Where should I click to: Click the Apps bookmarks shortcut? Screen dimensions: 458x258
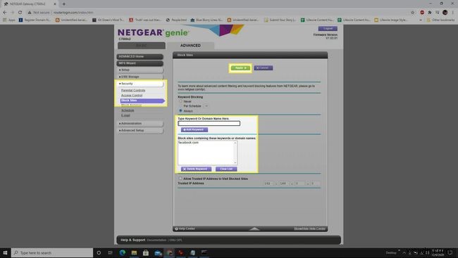[9, 20]
